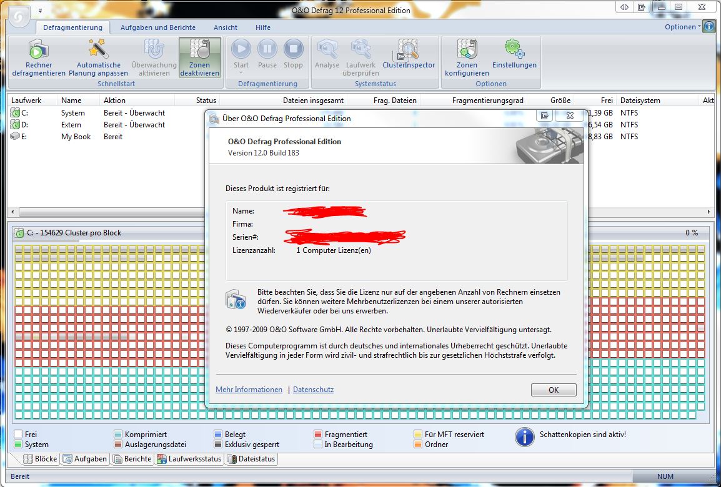Switch to Dateistatus bottom tab

(x=251, y=458)
